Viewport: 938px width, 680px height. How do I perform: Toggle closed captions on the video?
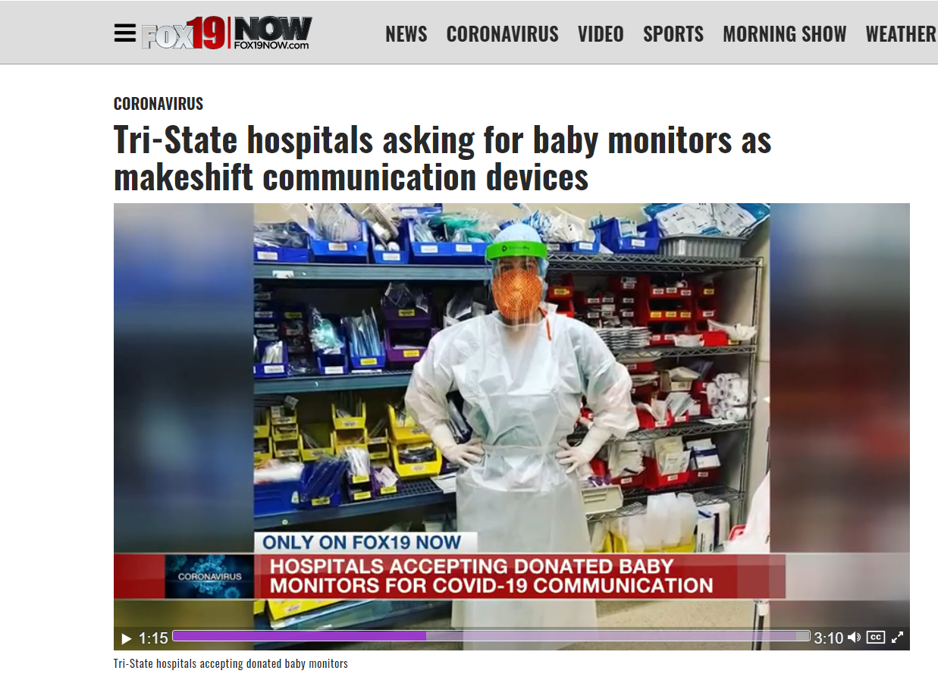pyautogui.click(x=876, y=638)
